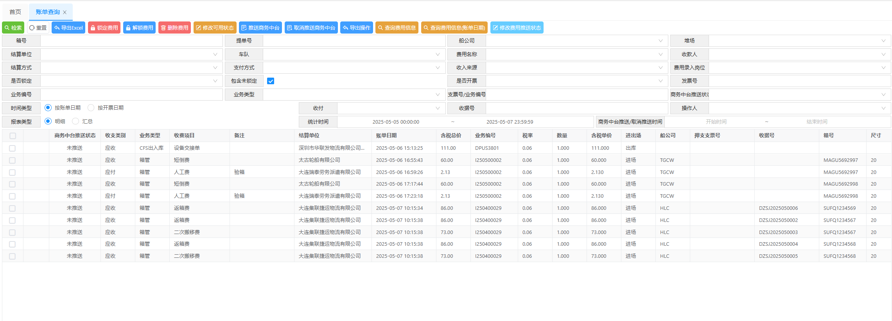Click the 箱号 input field
Viewport: 892px width, 321px height.
(131, 41)
